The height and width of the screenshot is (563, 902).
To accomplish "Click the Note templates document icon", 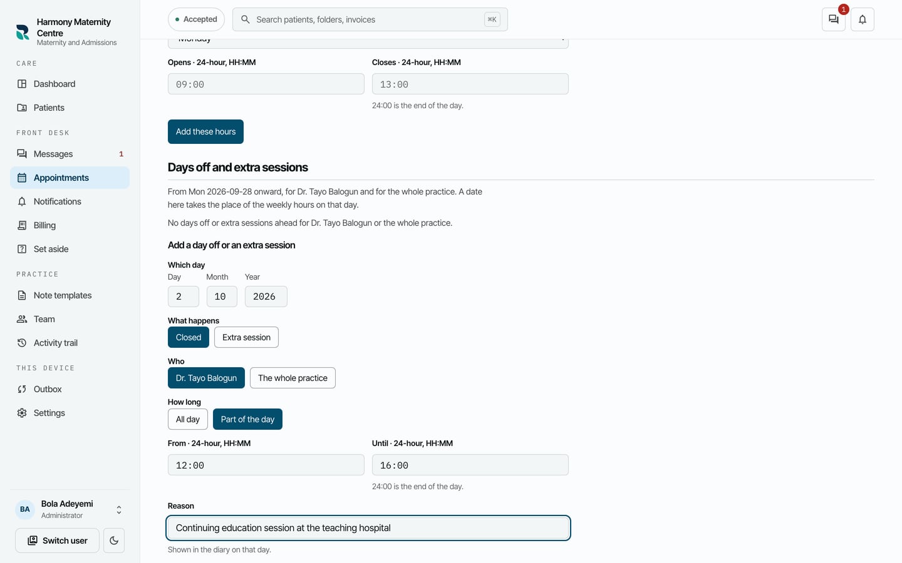I will (x=22, y=295).
